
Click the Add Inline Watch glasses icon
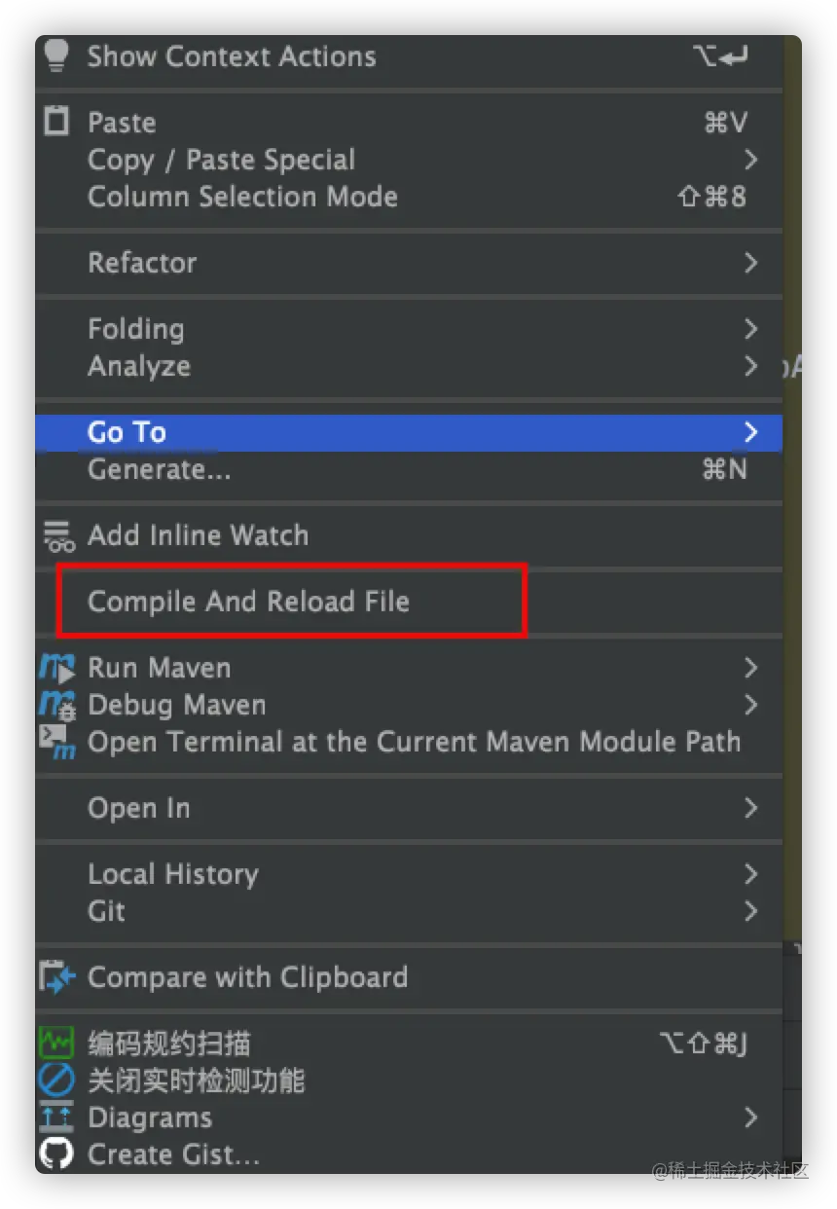(x=58, y=535)
